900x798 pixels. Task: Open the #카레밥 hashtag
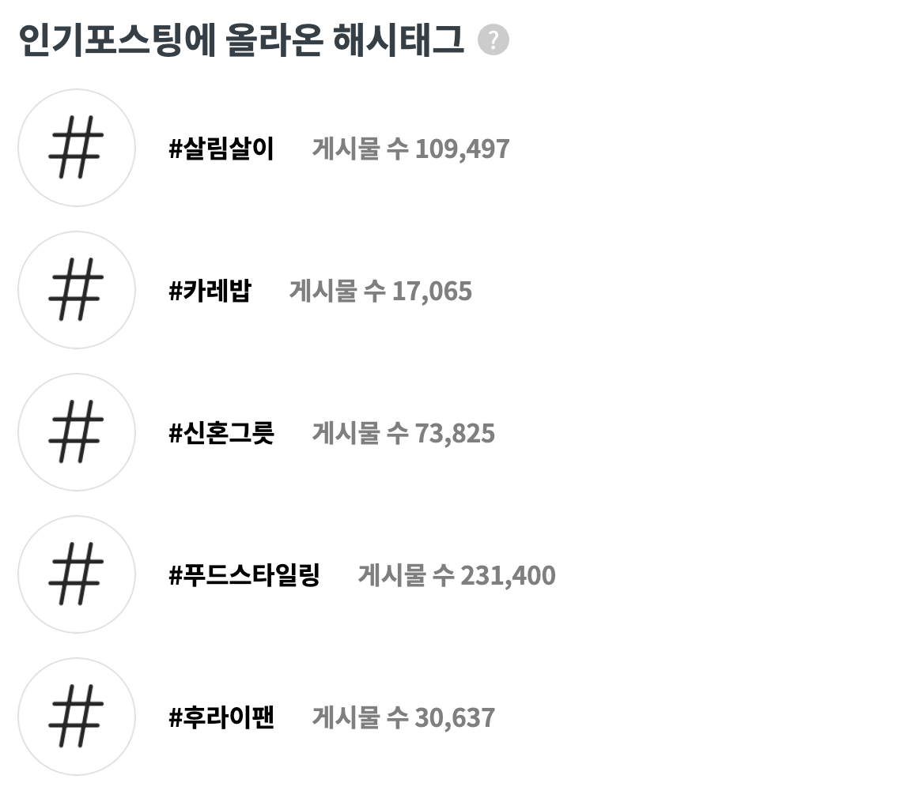[x=210, y=291]
